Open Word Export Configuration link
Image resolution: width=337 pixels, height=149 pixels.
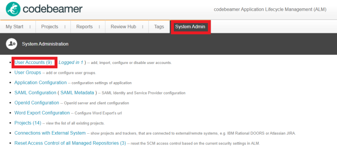[x=42, y=113]
